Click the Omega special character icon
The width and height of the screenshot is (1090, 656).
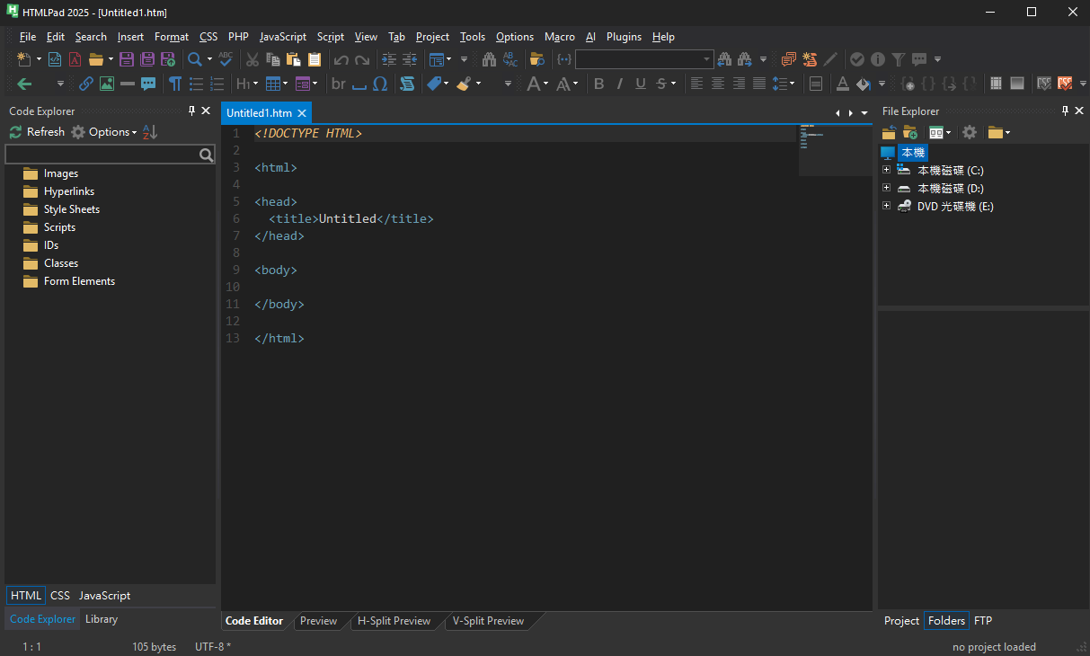380,84
